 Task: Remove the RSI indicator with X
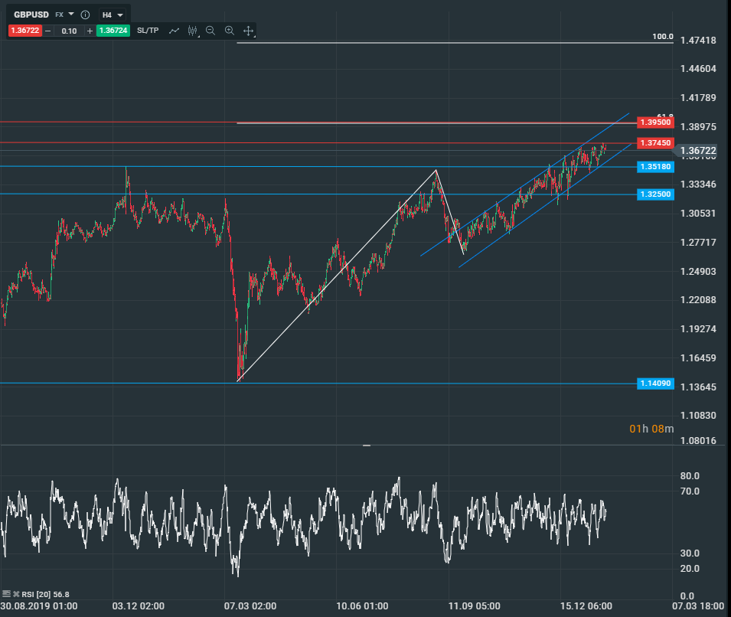[15, 593]
